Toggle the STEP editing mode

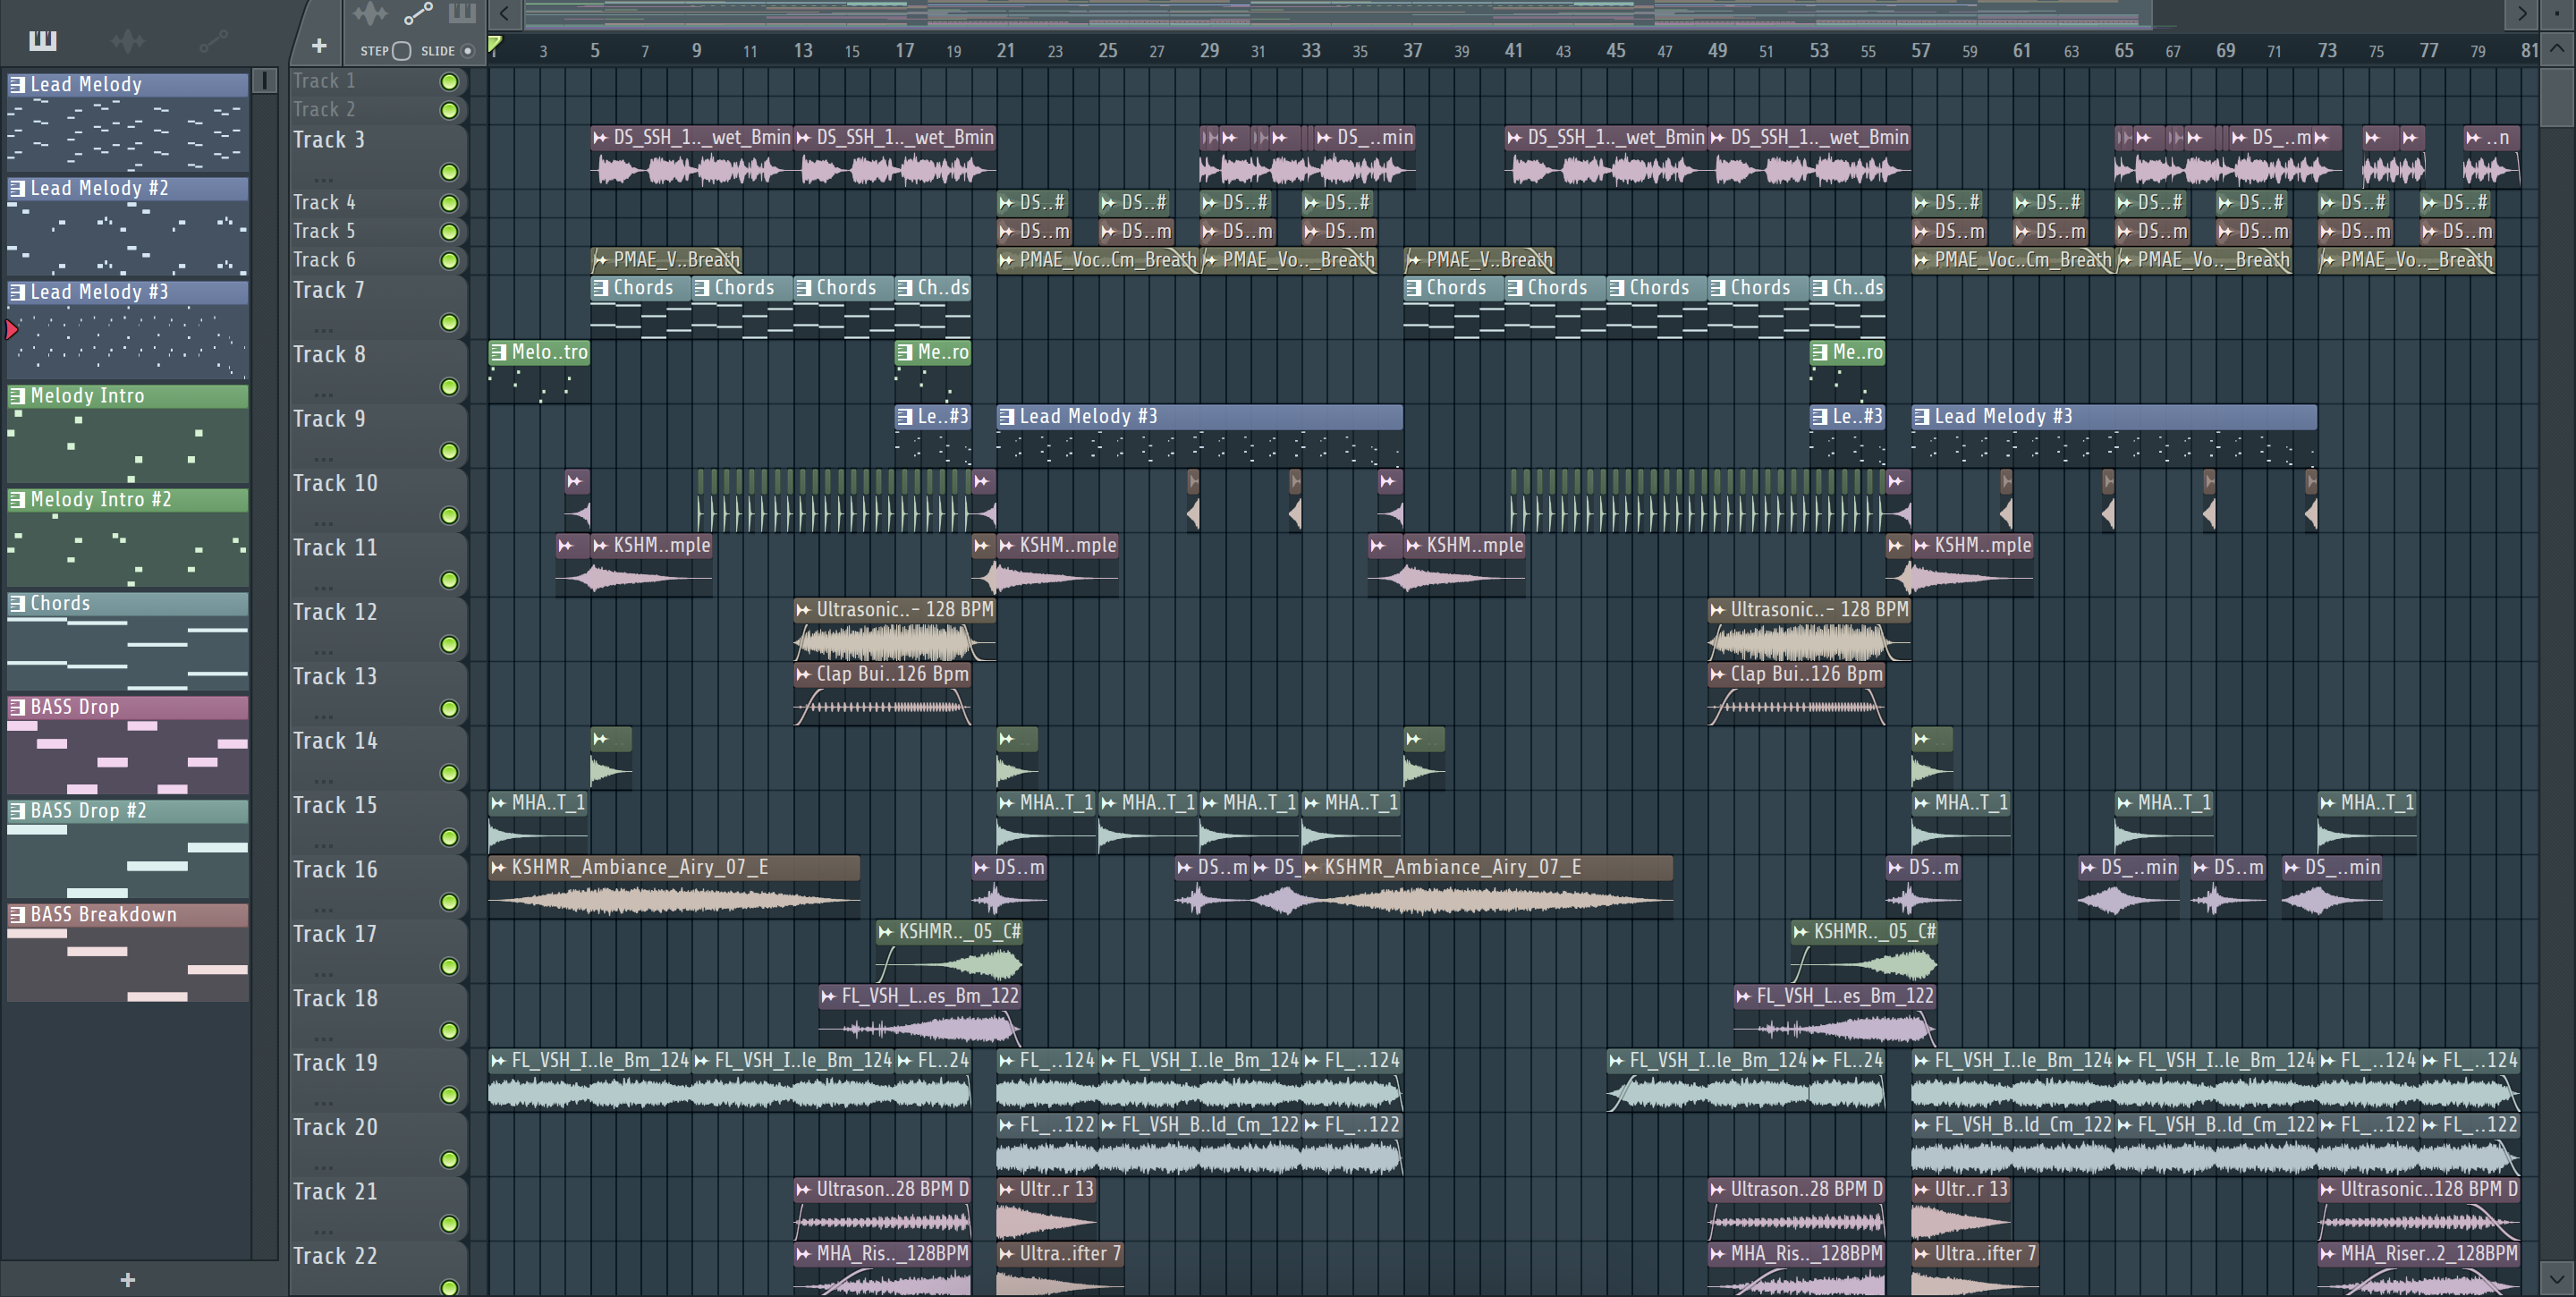coord(401,51)
